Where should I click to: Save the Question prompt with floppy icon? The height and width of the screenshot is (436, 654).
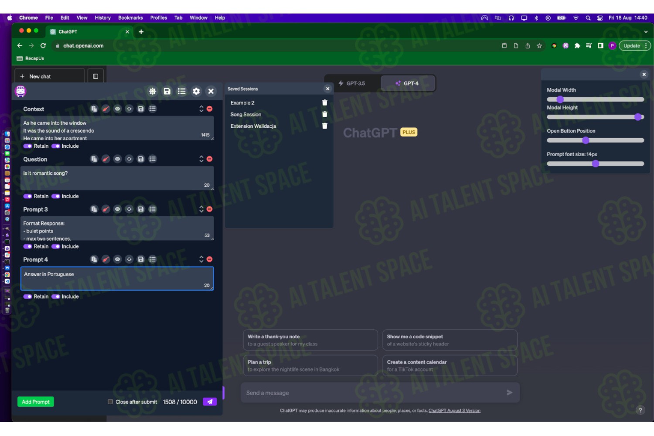141,159
